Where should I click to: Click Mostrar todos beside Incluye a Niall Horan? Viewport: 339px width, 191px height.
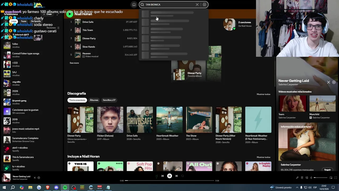264,157
